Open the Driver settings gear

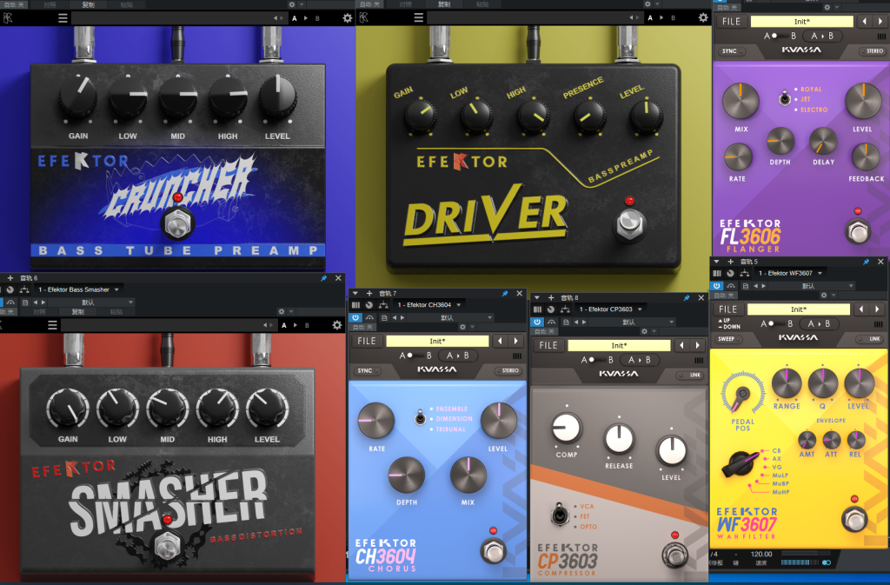(x=703, y=17)
